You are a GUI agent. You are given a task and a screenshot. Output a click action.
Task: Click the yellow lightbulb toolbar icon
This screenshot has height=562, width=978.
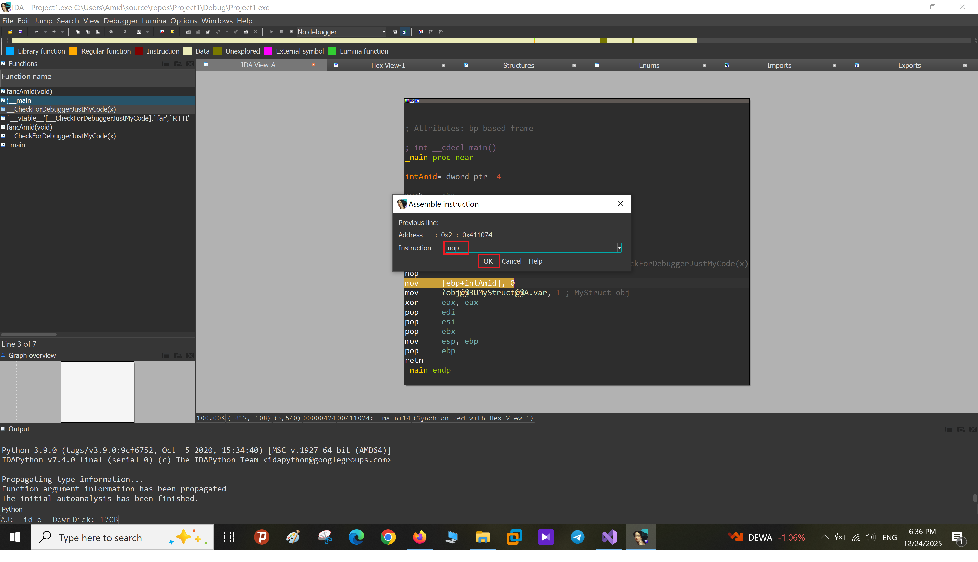(x=172, y=32)
